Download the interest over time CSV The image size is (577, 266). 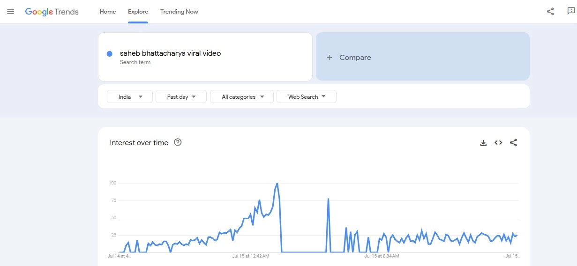tap(483, 143)
